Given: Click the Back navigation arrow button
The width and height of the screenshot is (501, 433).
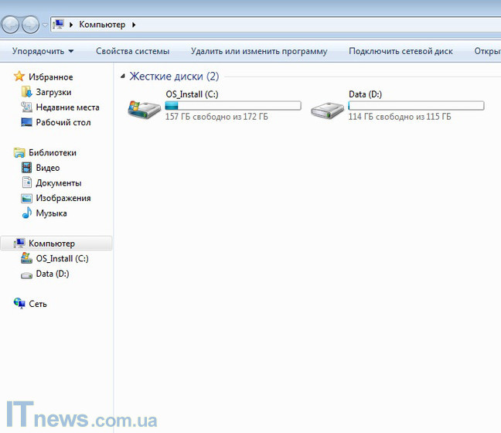Looking at the screenshot, I should click(11, 25).
